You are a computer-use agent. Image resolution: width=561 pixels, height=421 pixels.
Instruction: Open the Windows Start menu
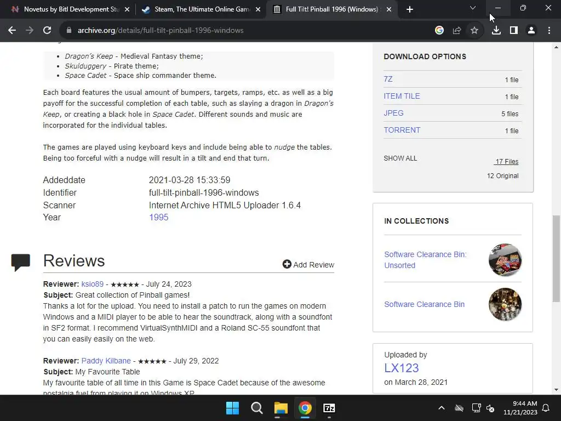point(232,408)
